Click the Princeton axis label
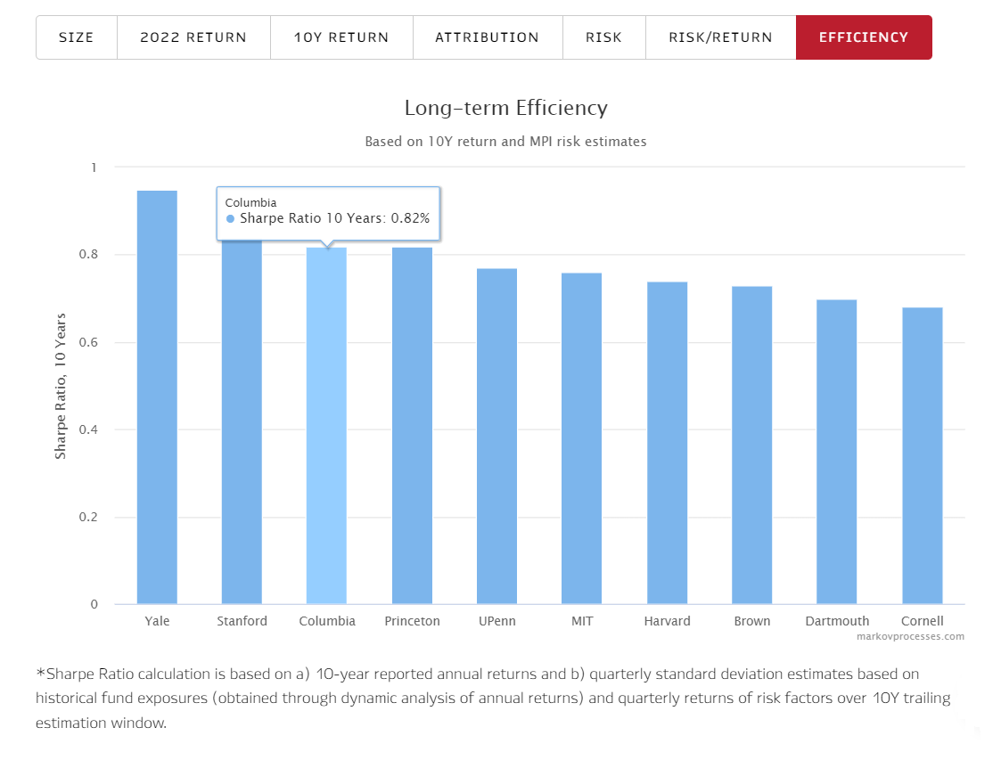Image resolution: width=1001 pixels, height=760 pixels. (413, 621)
